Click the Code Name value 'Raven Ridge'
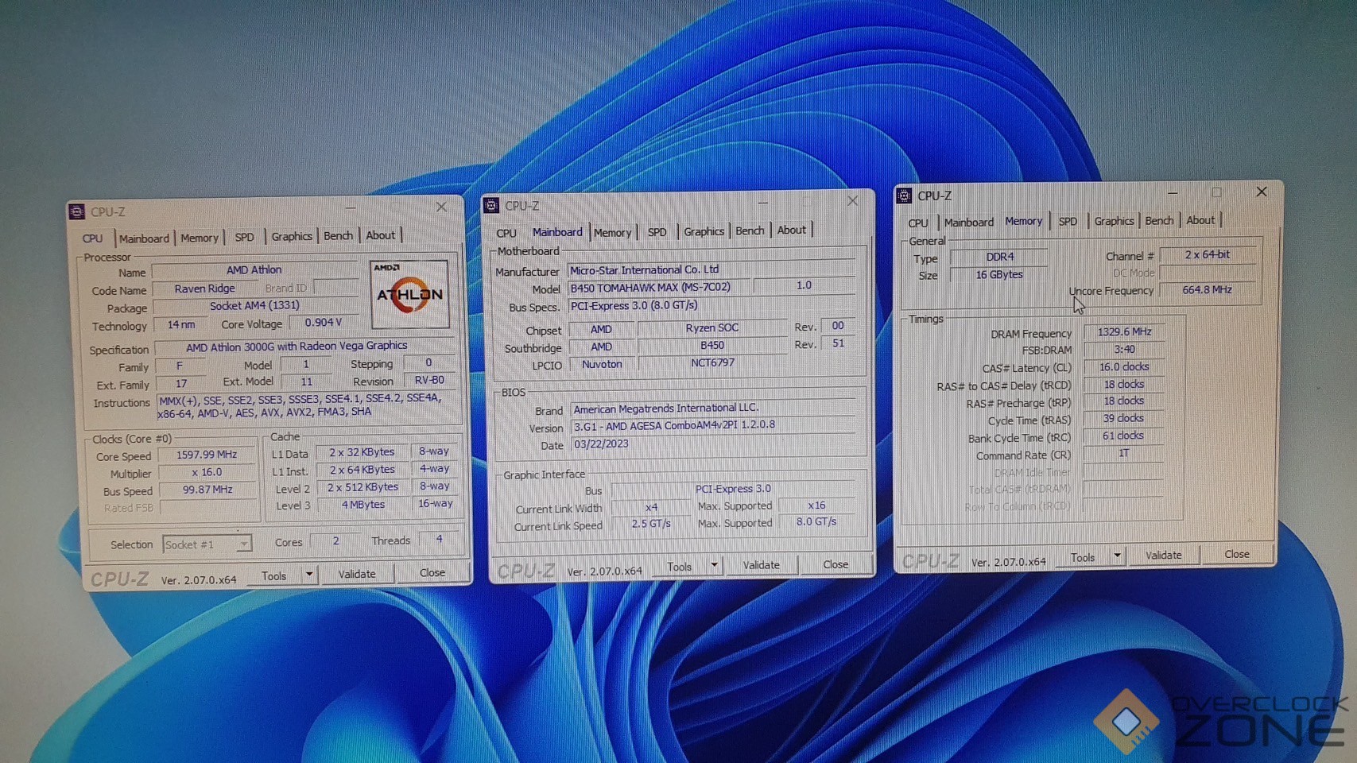The height and width of the screenshot is (763, 1357). [x=205, y=289]
